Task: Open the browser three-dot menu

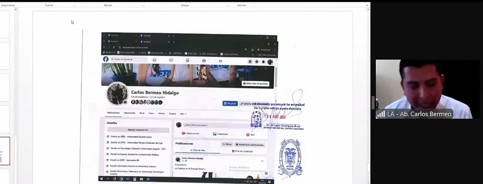Action: (x=275, y=50)
